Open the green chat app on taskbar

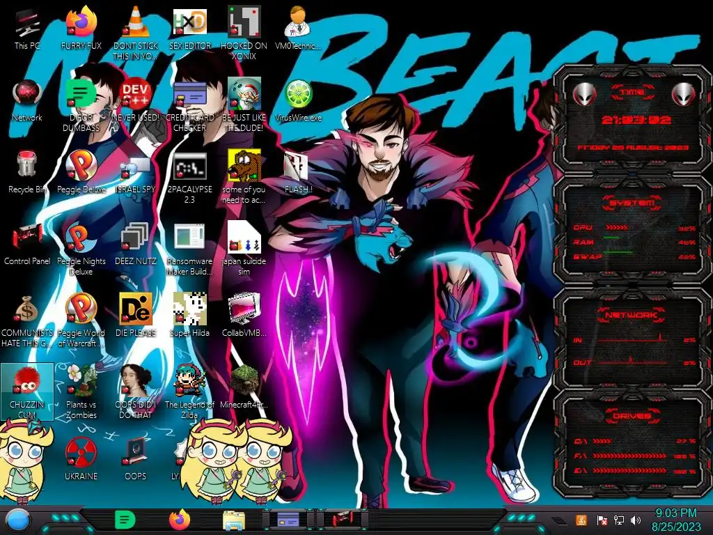[x=125, y=520]
